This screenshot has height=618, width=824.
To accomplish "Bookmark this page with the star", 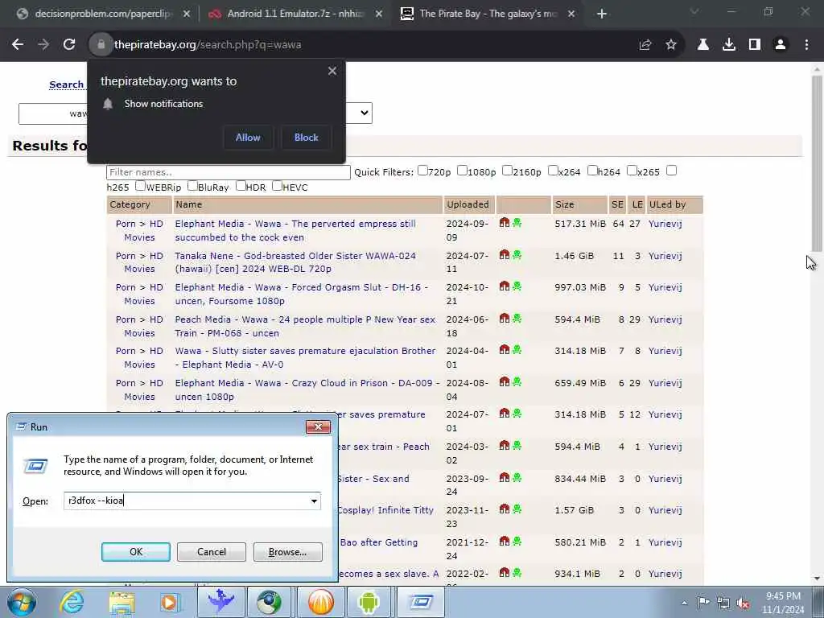I will click(671, 45).
